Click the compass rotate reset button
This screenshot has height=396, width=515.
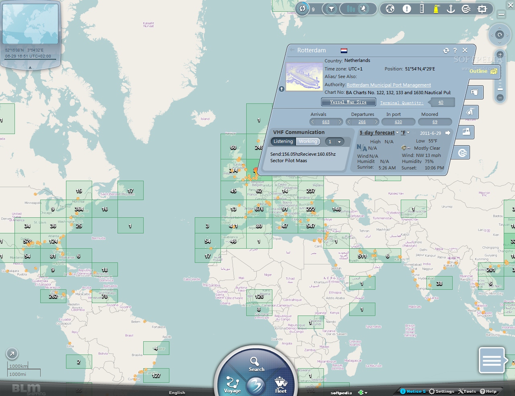pos(500,35)
